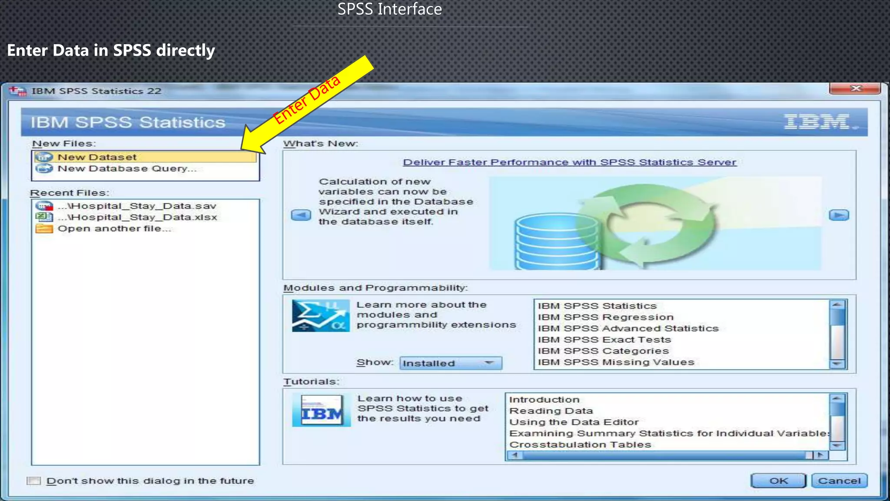Click the Hospital_Stay_Data.sav file icon
Screen dimensions: 890x501
pyautogui.click(x=44, y=206)
